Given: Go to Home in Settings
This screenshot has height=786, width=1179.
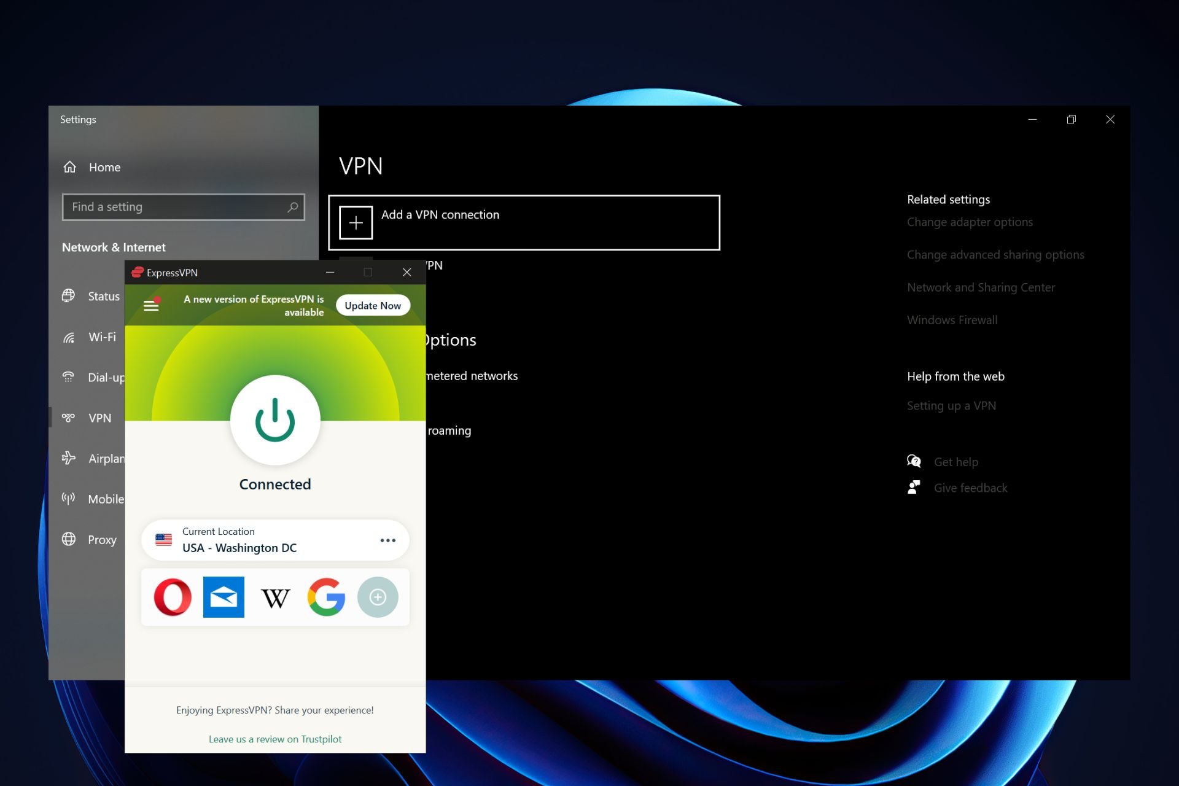Looking at the screenshot, I should (x=104, y=167).
